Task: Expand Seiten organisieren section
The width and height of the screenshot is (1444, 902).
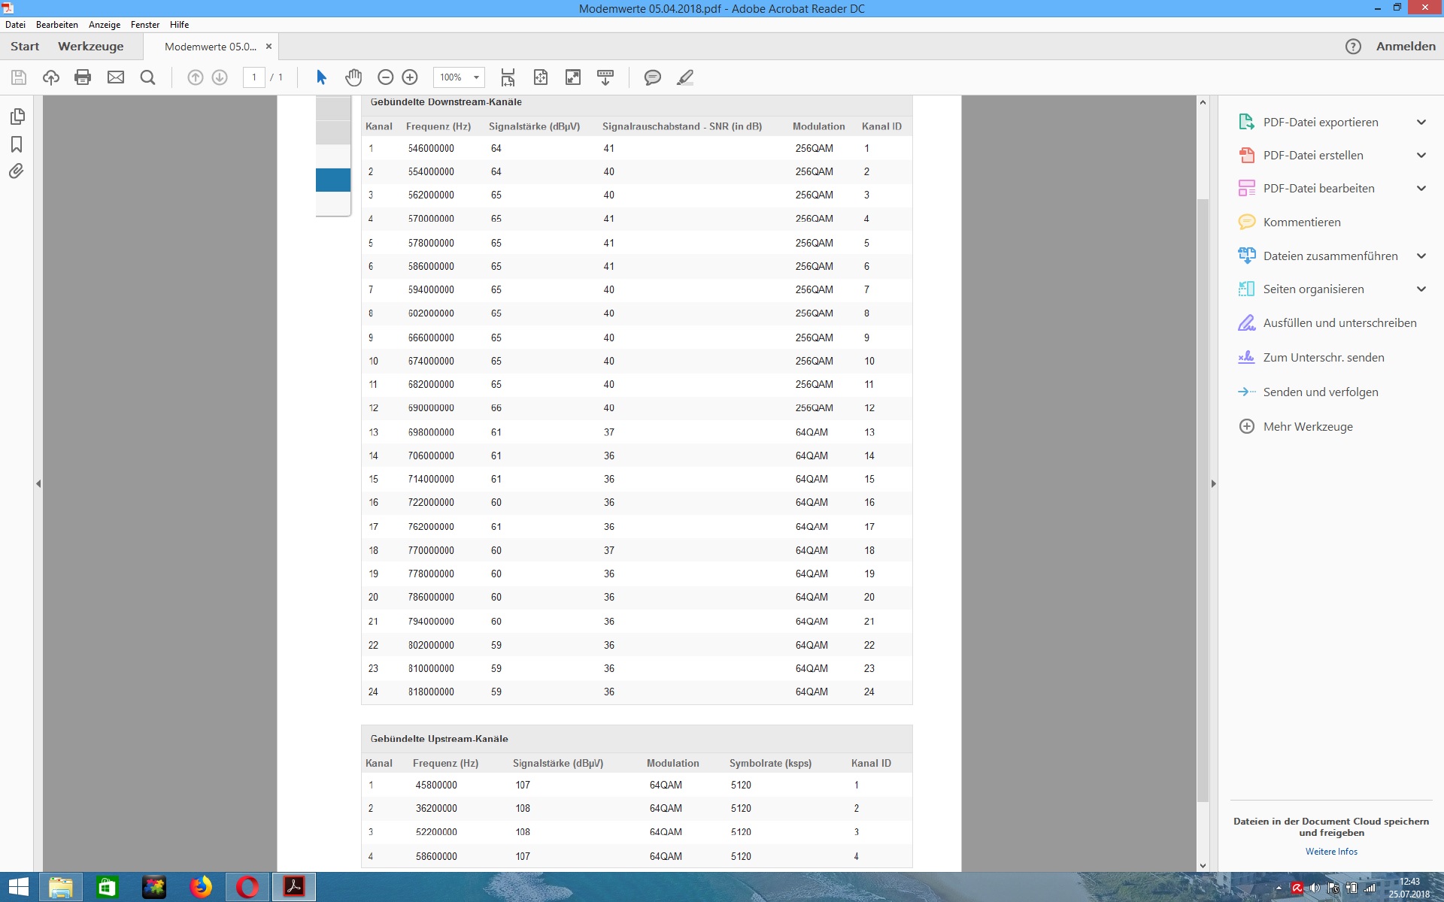Action: pyautogui.click(x=1421, y=289)
